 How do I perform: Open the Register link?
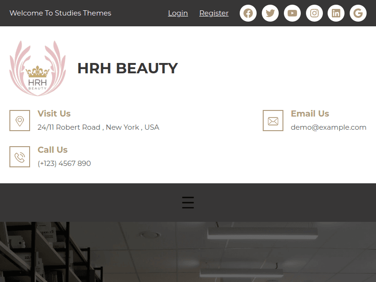[214, 13]
